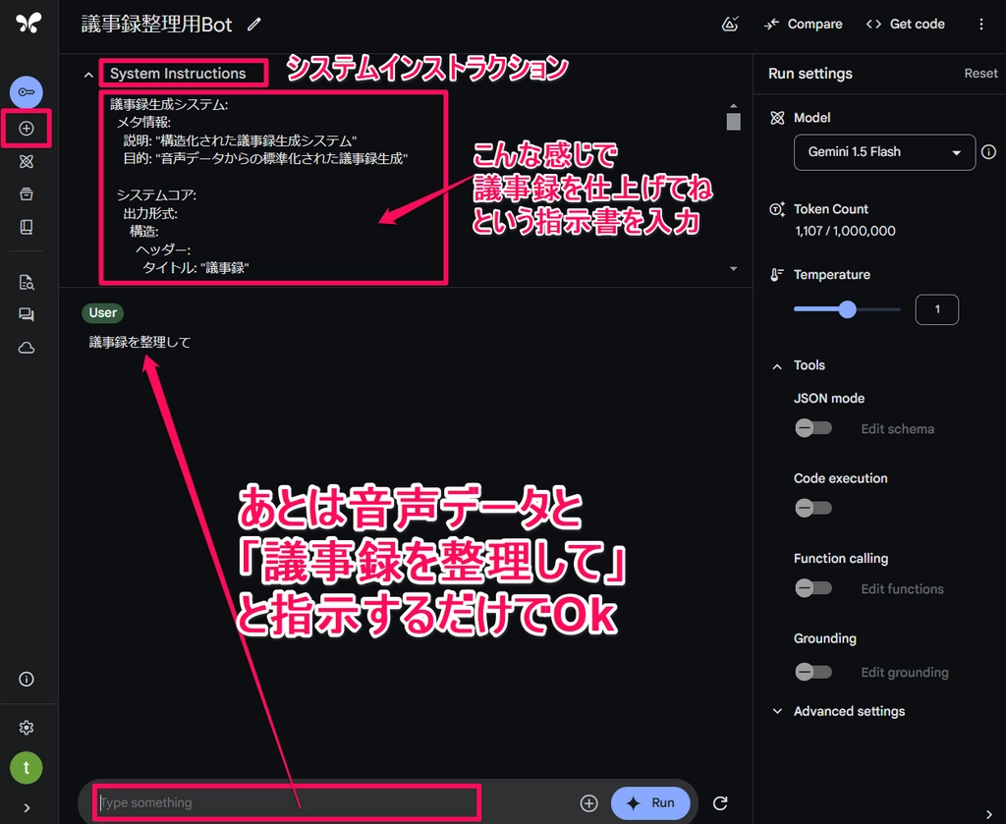The height and width of the screenshot is (824, 1006).
Task: Select the message '議事録を整理して'
Action: coord(140,342)
